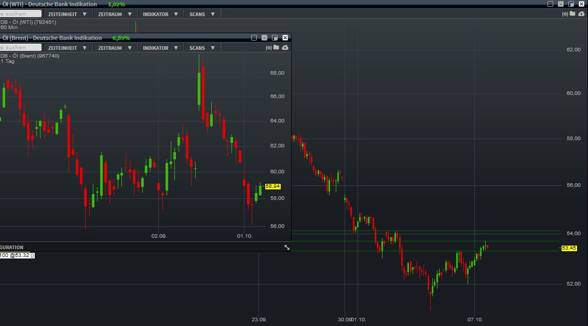Screen dimensions: 588x326
Task: Open the chart folder icon in Brent window
Action: pyautogui.click(x=277, y=47)
